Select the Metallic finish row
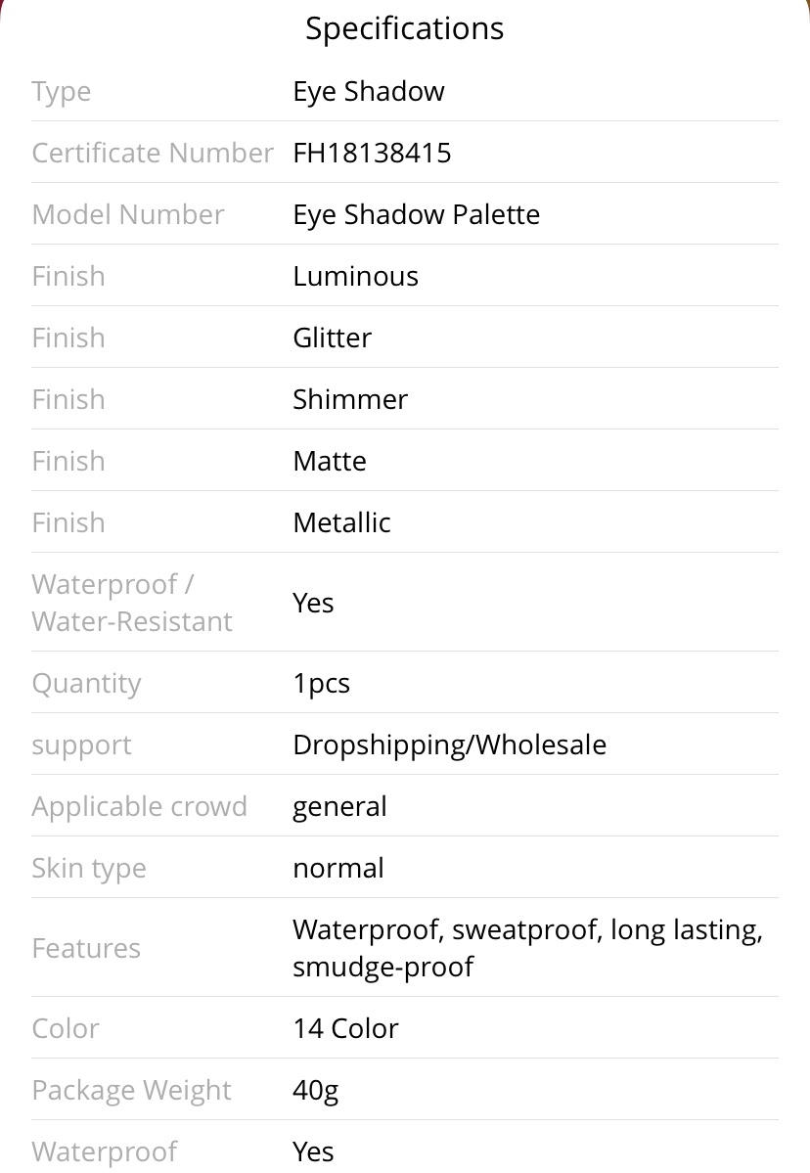 tap(405, 522)
